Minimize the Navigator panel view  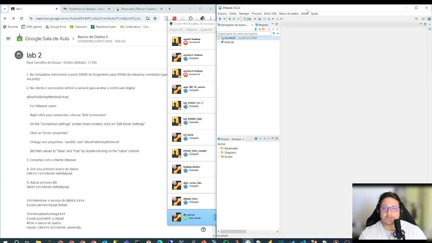pos(272,24)
